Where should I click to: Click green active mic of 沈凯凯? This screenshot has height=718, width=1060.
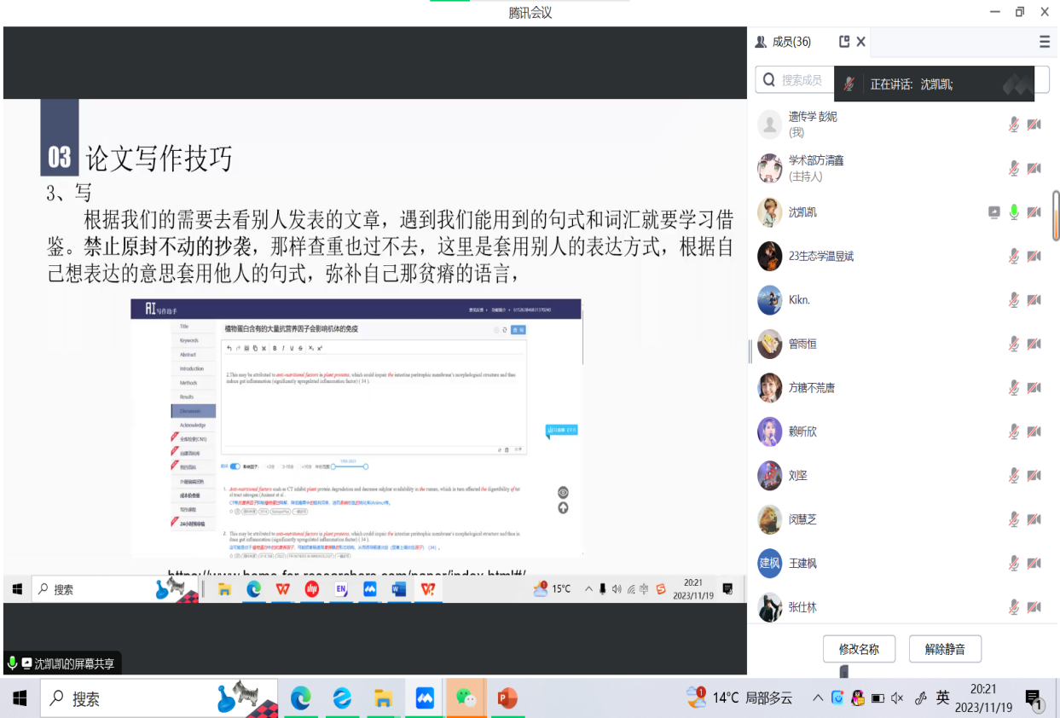click(x=1013, y=212)
